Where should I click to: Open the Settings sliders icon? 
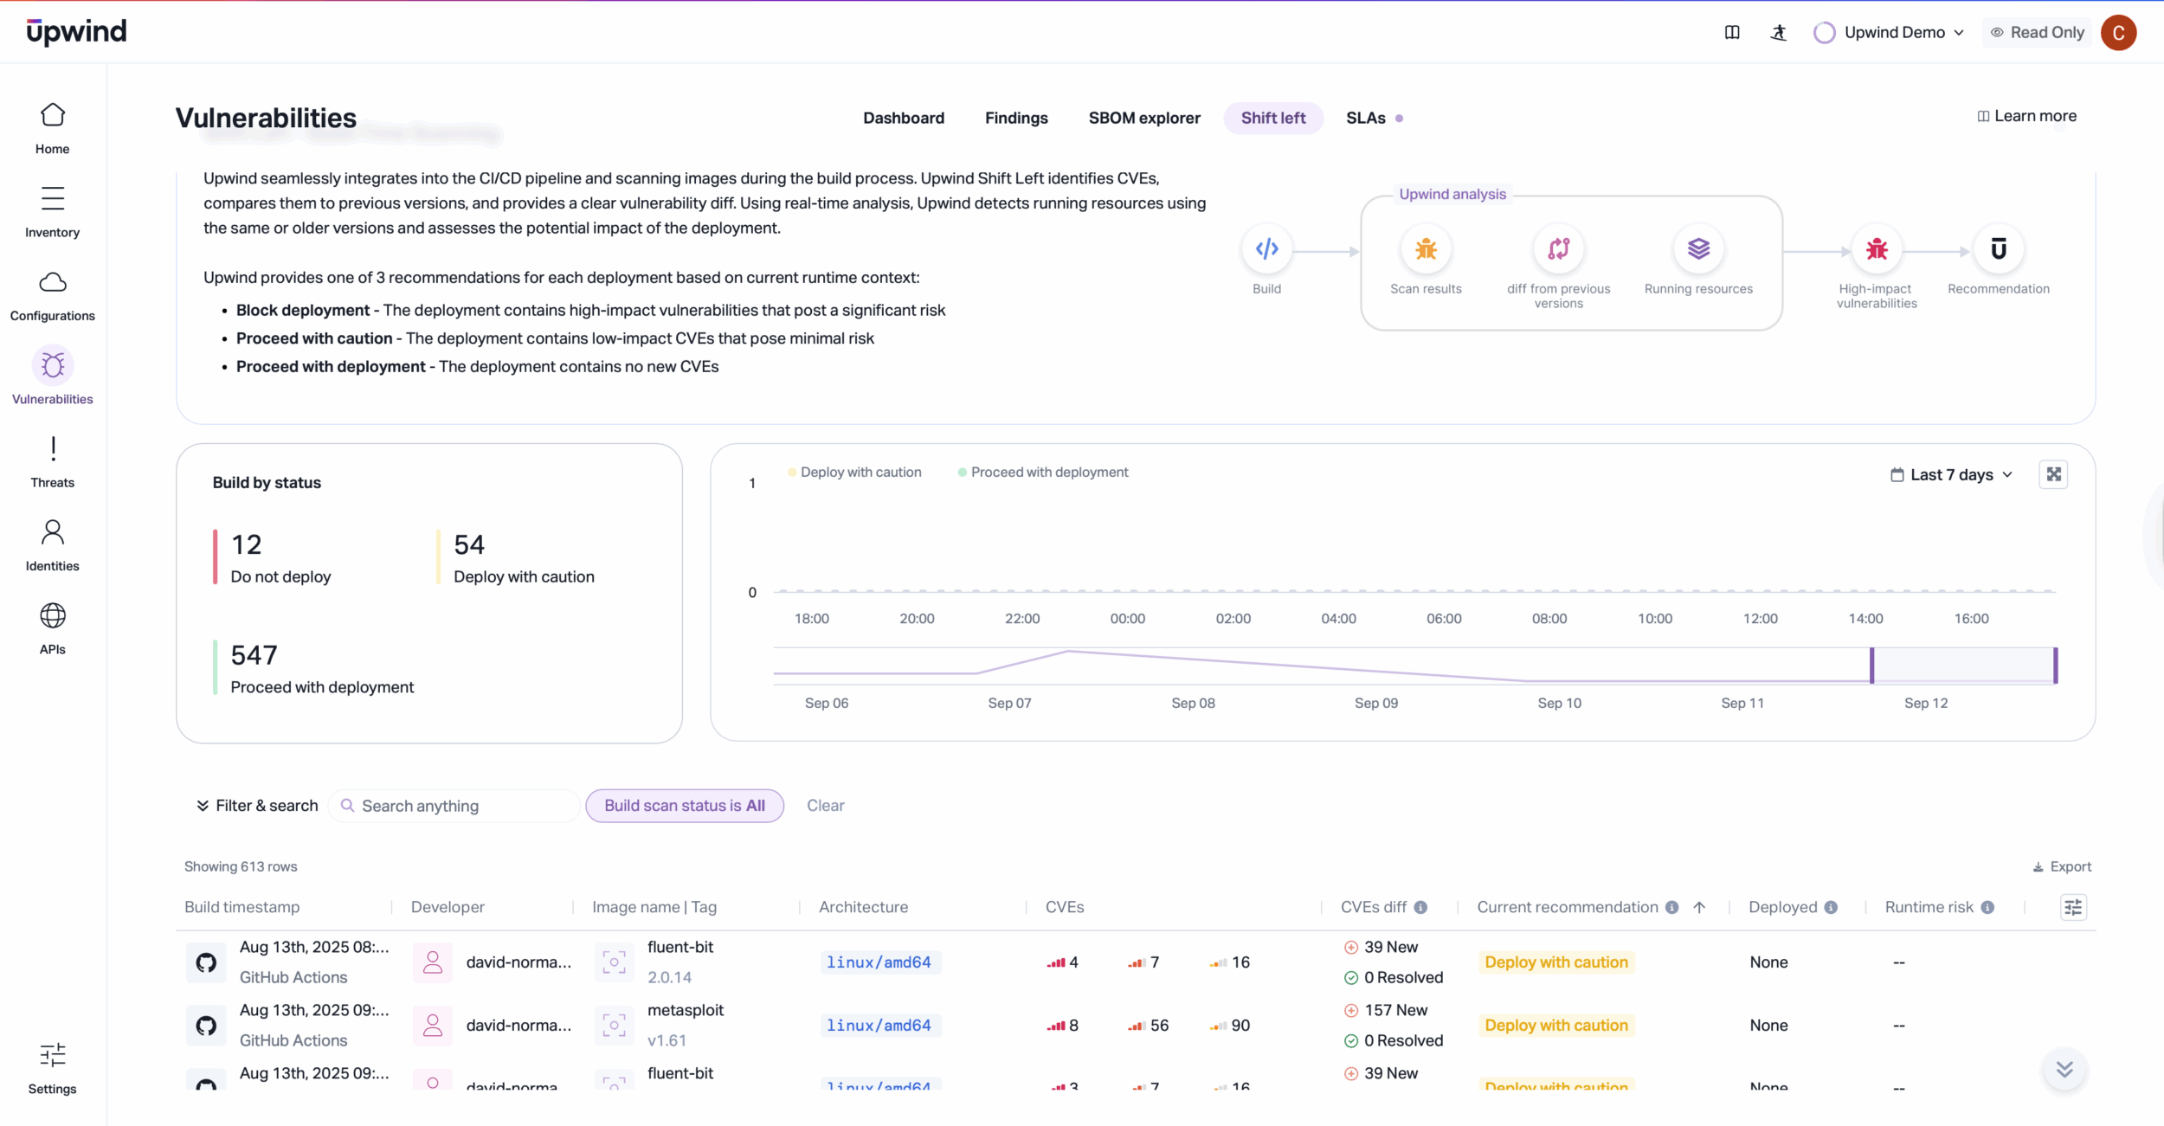(x=53, y=1055)
